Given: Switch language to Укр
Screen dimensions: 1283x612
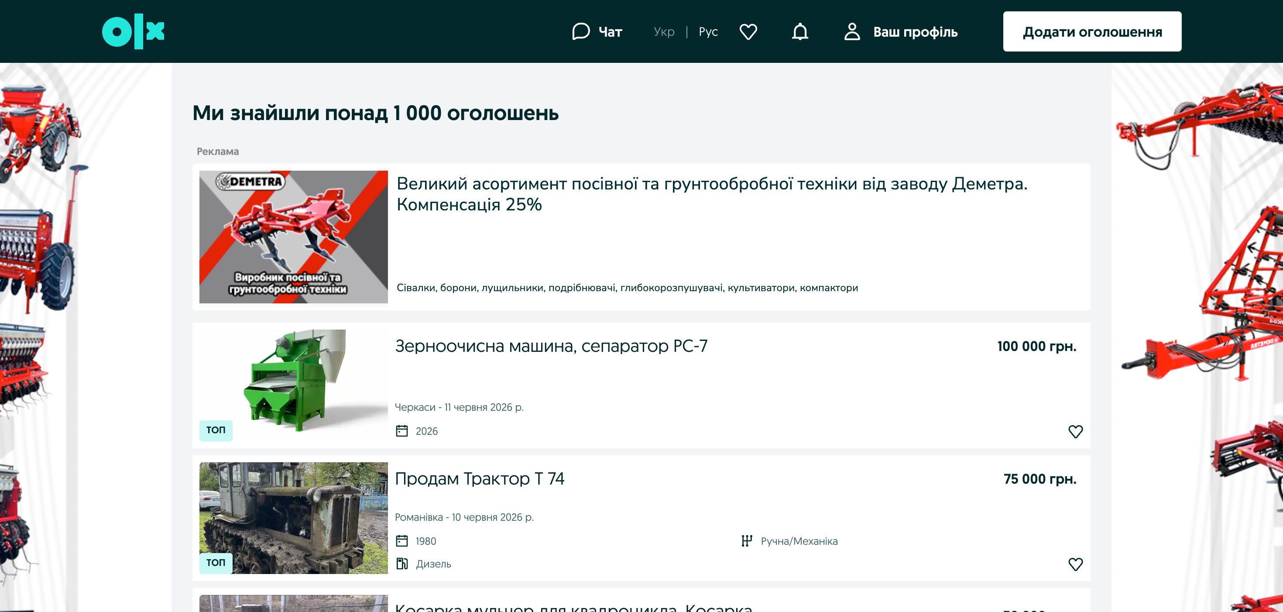Looking at the screenshot, I should (x=664, y=32).
